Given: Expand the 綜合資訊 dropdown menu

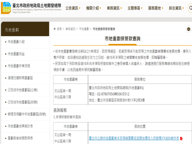Looking at the screenshot, I should pyautogui.click(x=176, y=8).
